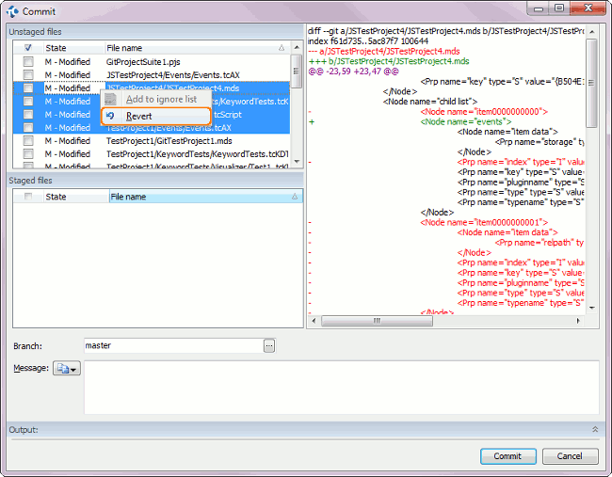This screenshot has width=612, height=477.
Task: Select TestProject1/GitTestProject1.mds file name
Action: (169, 141)
